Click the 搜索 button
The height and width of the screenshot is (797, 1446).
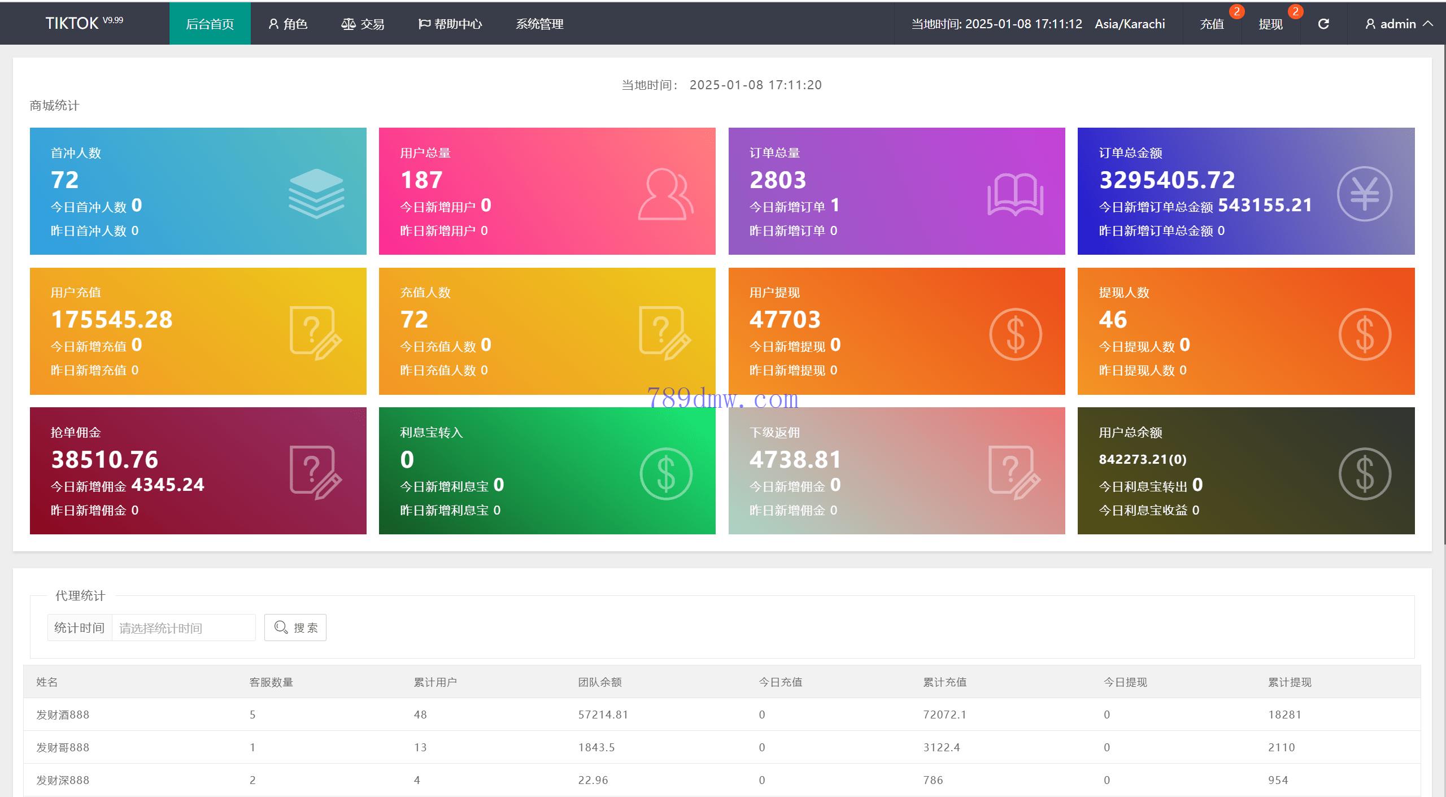[x=295, y=628]
